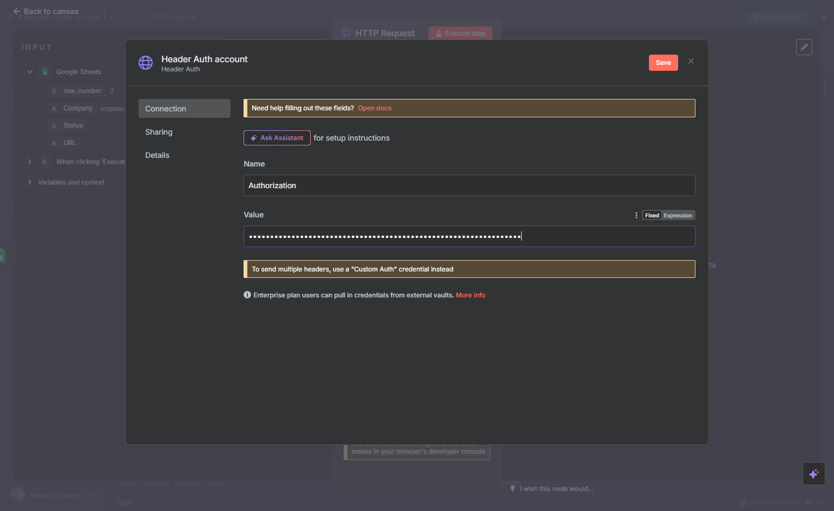Set Value mode to Fixed
This screenshot has width=834, height=511.
click(x=652, y=215)
